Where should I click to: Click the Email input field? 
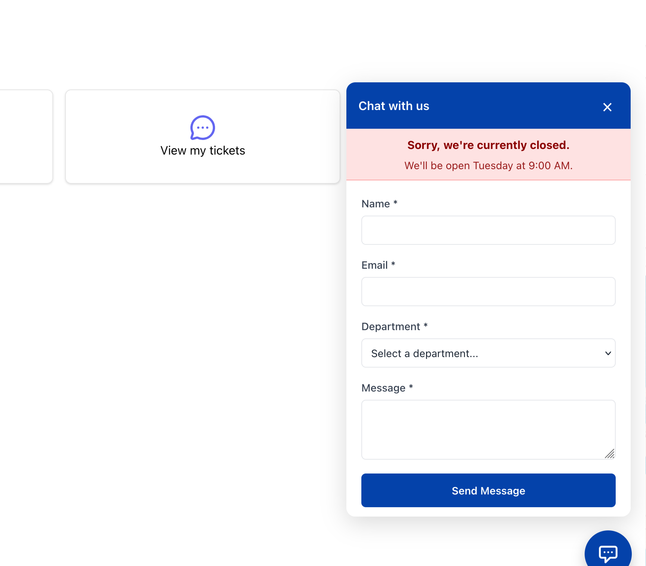[488, 291]
